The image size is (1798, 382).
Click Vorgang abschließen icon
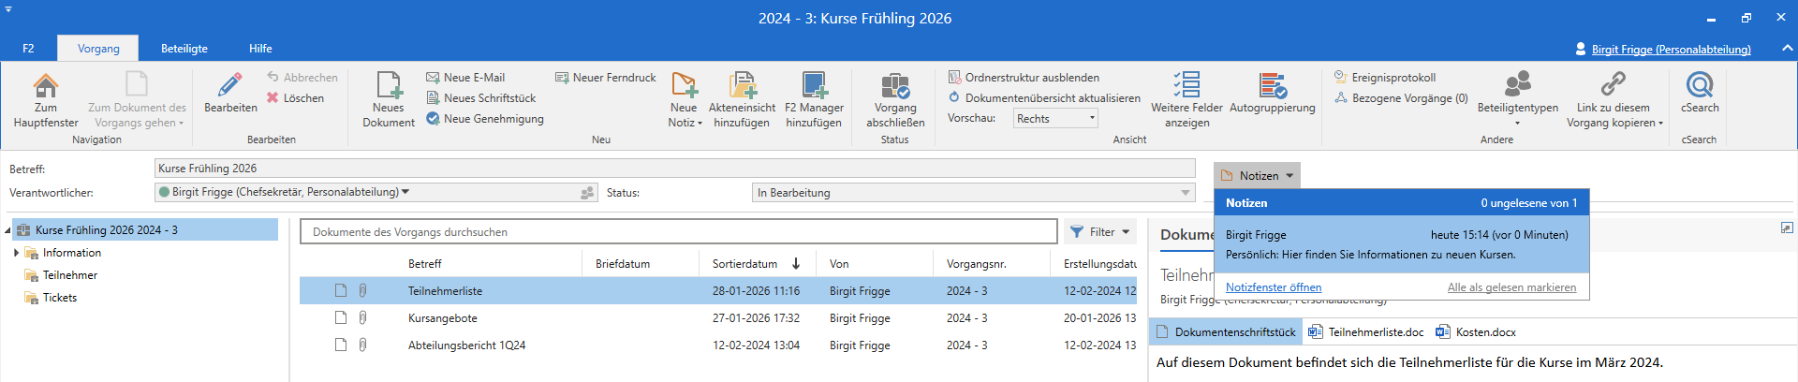click(895, 86)
